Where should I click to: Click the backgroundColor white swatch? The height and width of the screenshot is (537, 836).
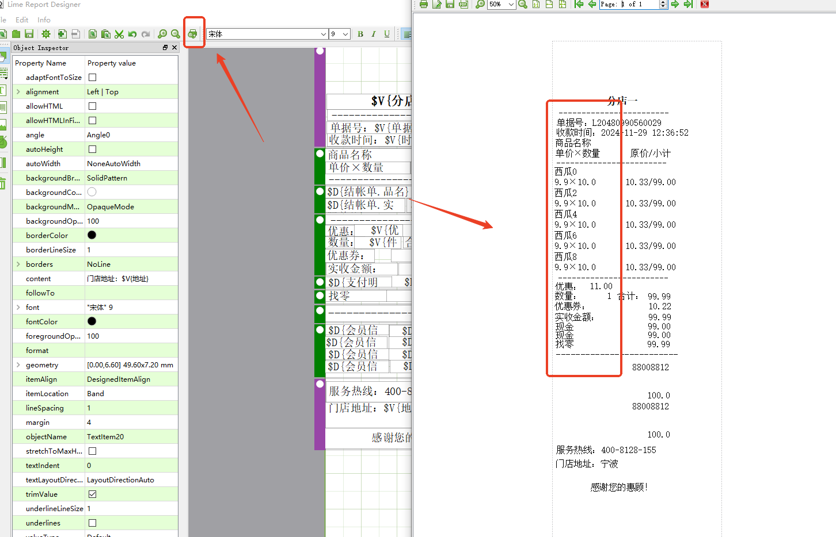pyautogui.click(x=92, y=192)
